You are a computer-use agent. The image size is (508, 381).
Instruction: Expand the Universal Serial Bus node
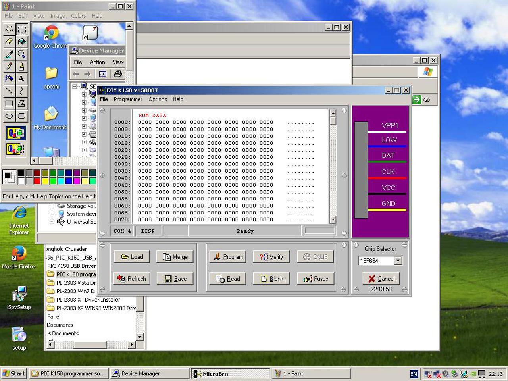coord(52,222)
